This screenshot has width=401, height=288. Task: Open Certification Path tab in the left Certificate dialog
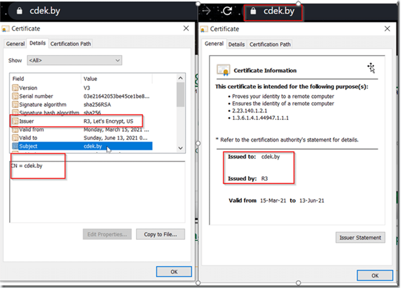point(71,44)
